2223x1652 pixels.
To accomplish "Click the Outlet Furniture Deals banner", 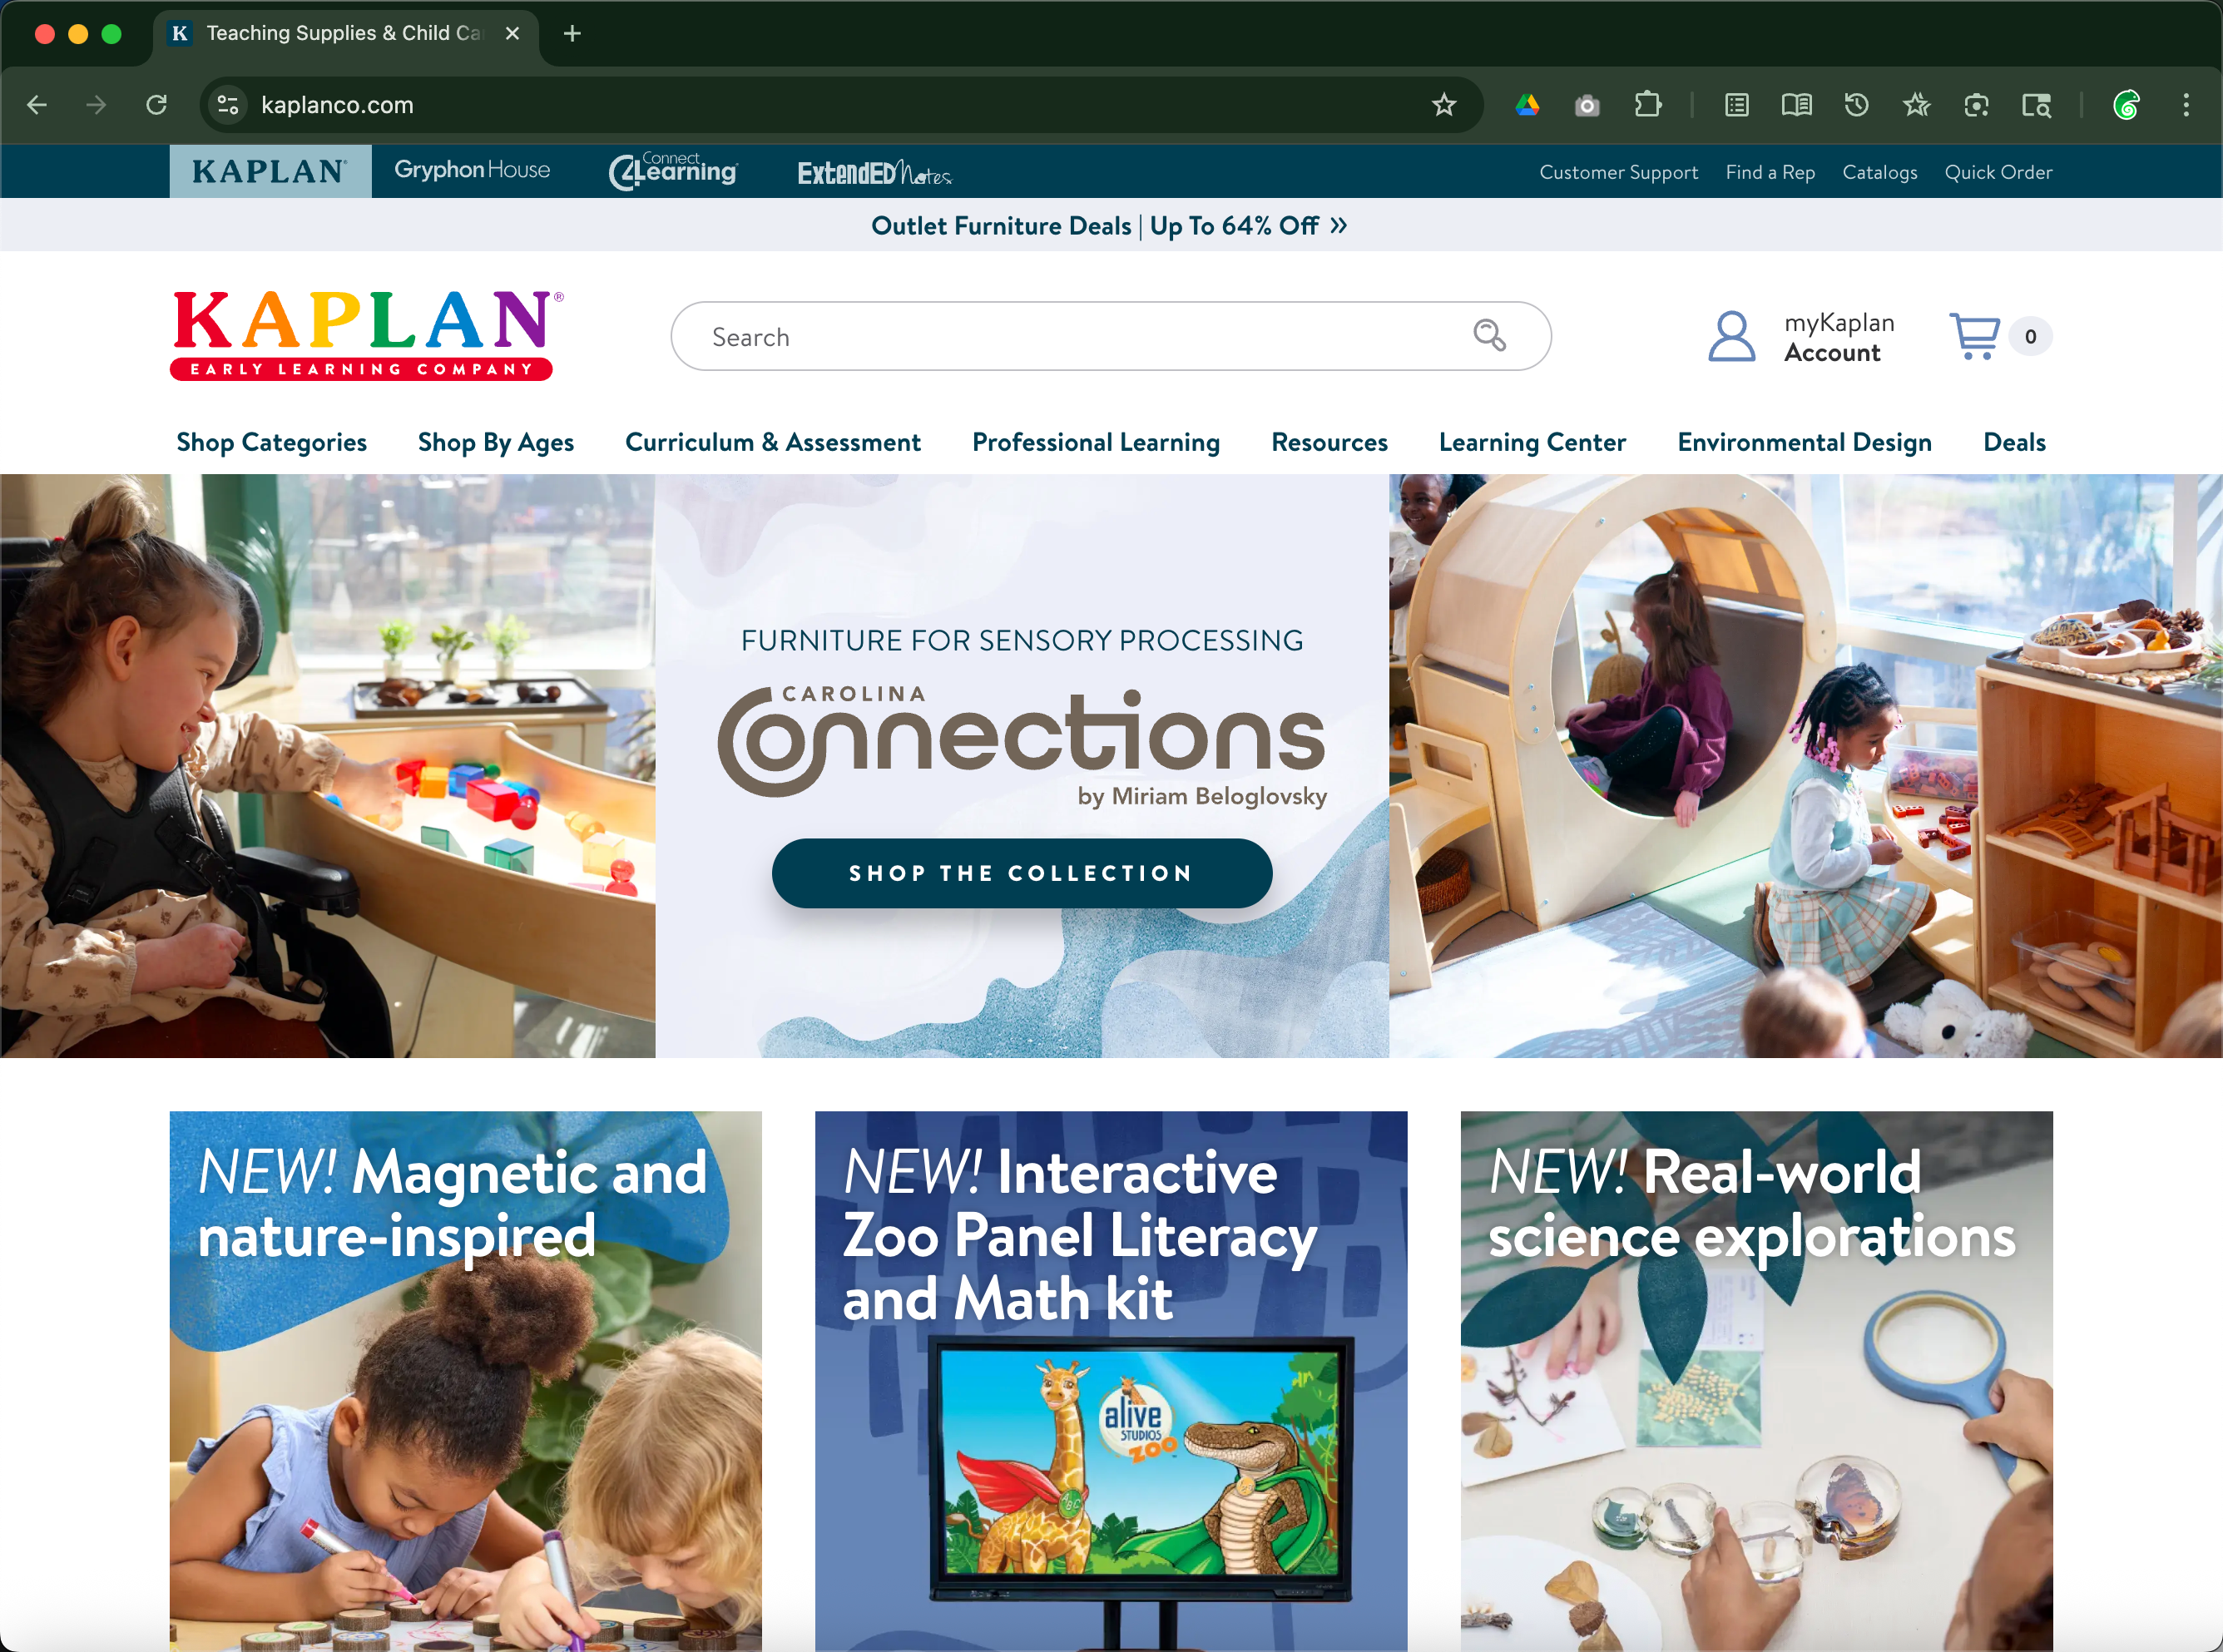I will point(1109,226).
